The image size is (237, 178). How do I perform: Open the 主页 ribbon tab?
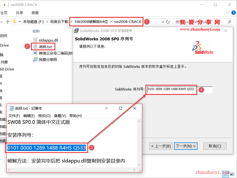(x=4, y=13)
